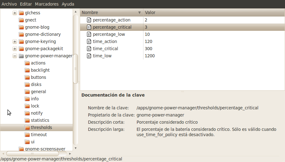The height and width of the screenshot is (162, 285).
Task: Open the statistics folder icon
Action: tap(27, 120)
